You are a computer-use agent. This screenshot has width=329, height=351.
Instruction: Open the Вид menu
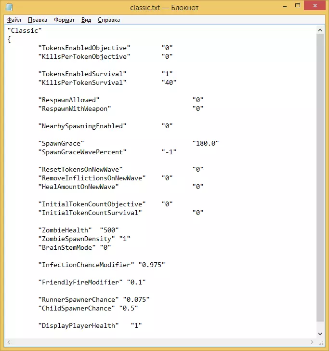tap(86, 20)
